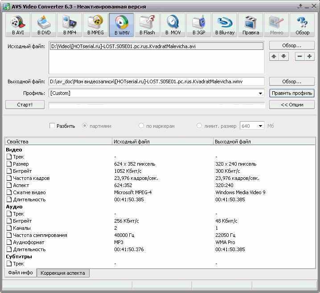Click the 300 Кбит/с output bitrate
The height and width of the screenshot is (293, 320).
[228, 171]
